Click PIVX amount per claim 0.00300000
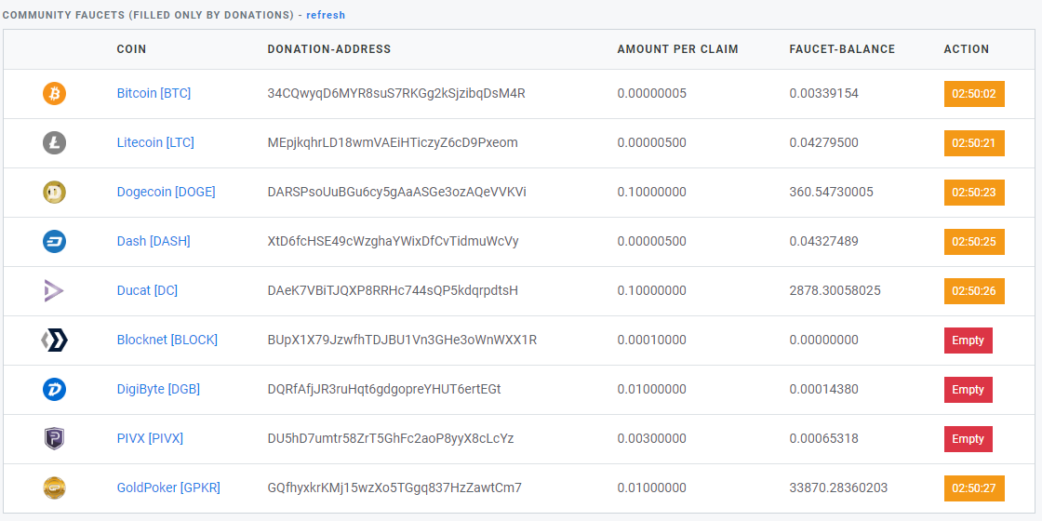The height and width of the screenshot is (521, 1042). (x=652, y=438)
